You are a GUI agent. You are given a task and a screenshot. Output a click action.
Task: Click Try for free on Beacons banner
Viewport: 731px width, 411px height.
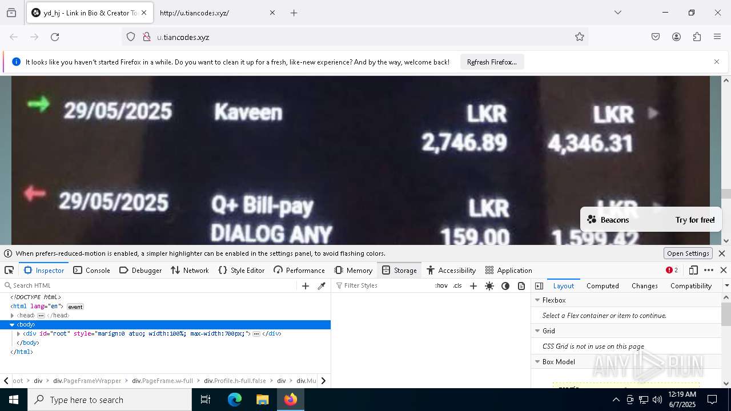click(x=695, y=220)
